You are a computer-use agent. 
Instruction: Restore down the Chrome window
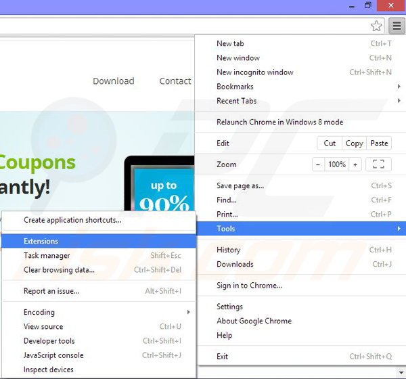coord(367,5)
